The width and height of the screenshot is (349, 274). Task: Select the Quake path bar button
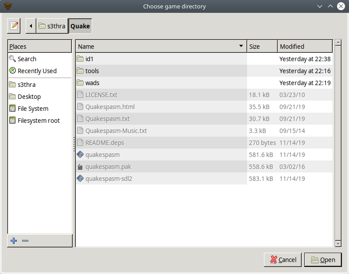[80, 26]
